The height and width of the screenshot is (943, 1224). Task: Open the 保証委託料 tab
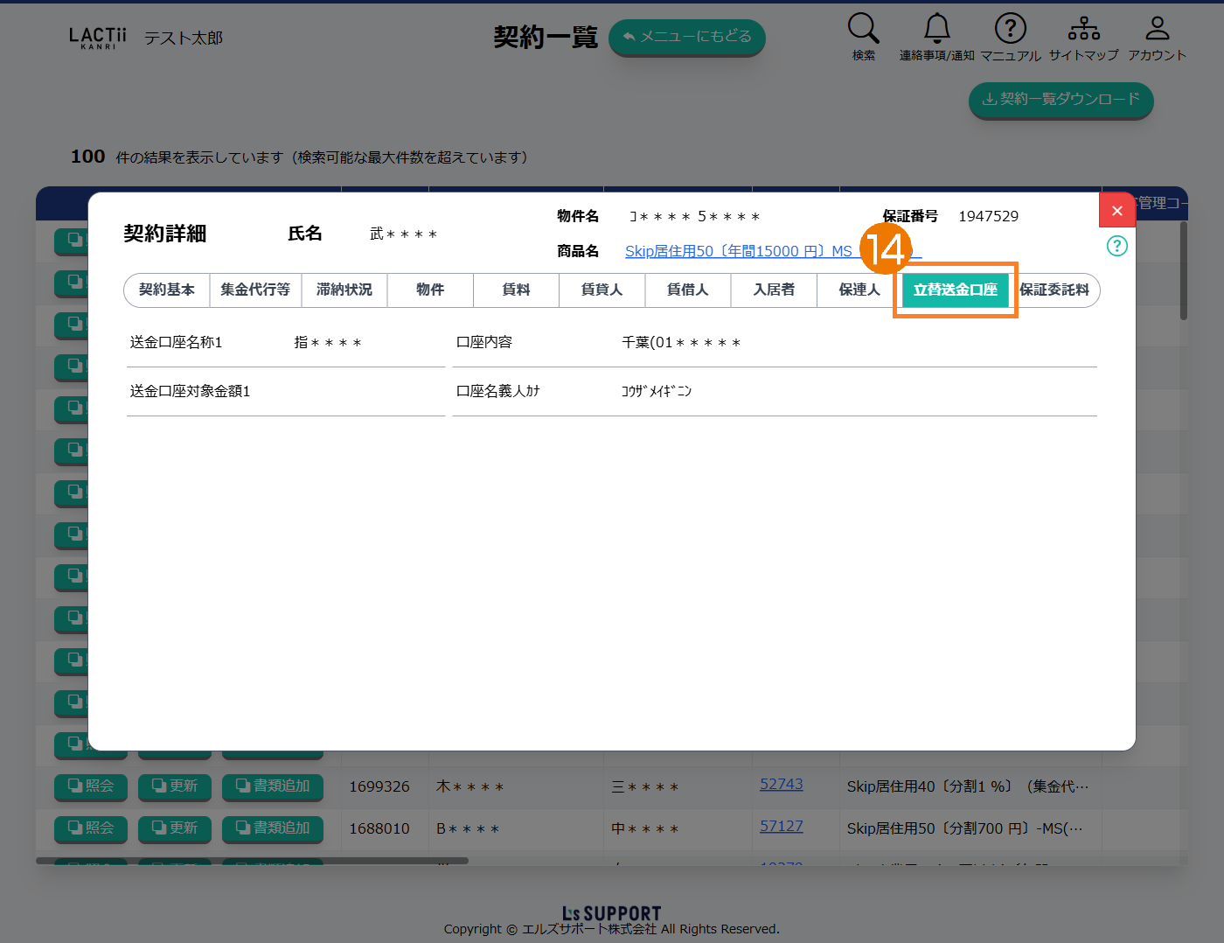pos(1054,290)
